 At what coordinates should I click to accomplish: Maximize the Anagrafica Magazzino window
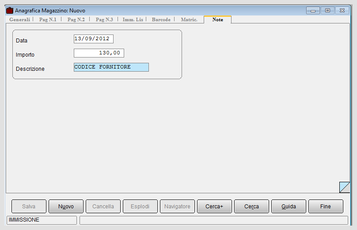tap(328, 11)
